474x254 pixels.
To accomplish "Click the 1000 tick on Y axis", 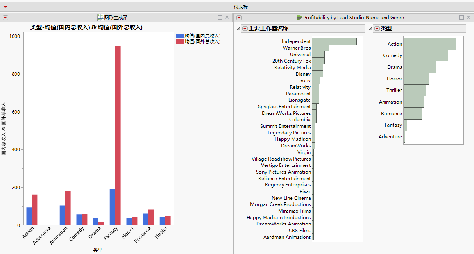I will point(15,36).
